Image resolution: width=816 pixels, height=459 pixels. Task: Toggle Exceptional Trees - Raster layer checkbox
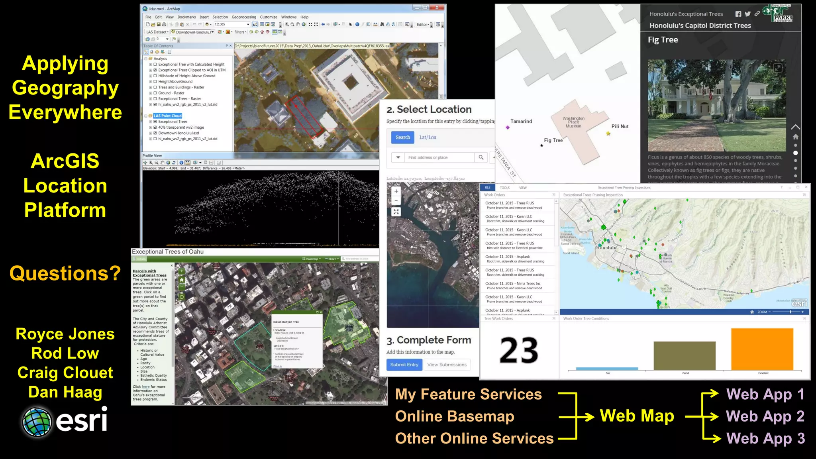[155, 99]
